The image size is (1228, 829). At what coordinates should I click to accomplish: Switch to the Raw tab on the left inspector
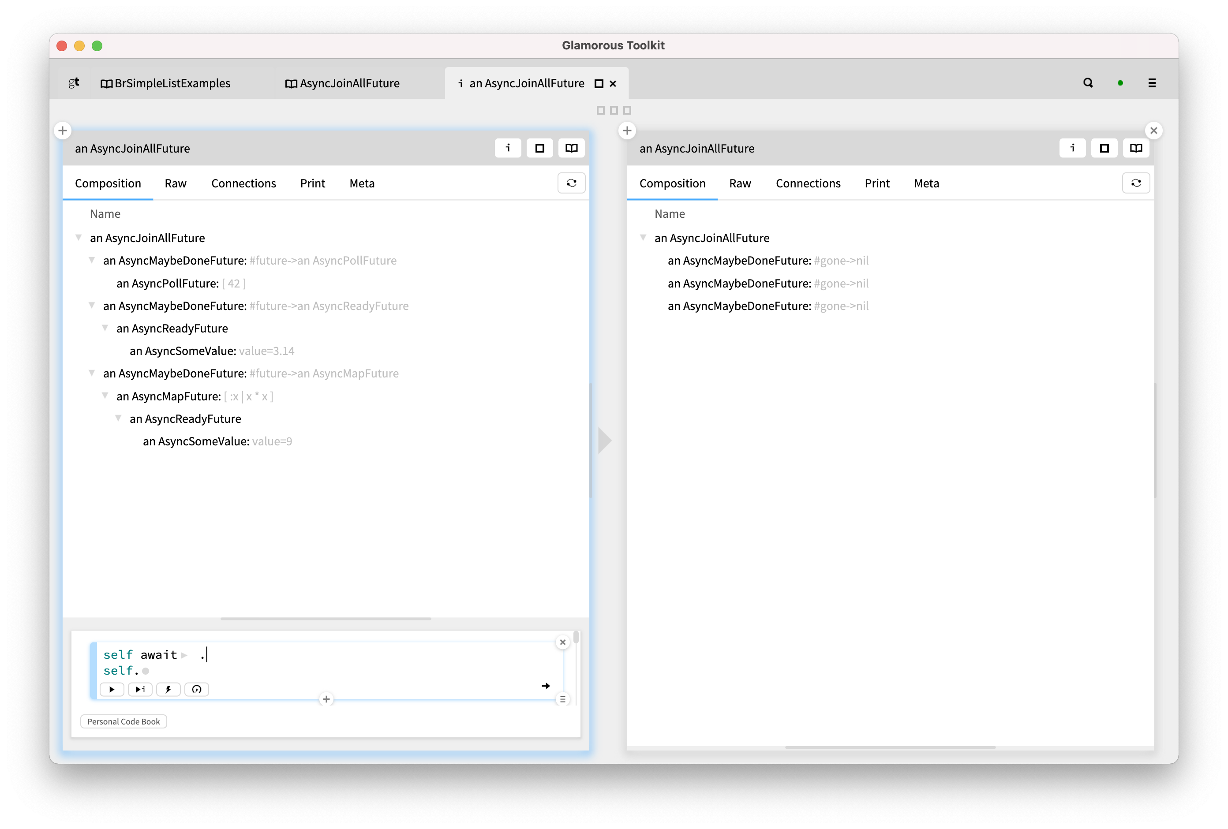(x=175, y=183)
